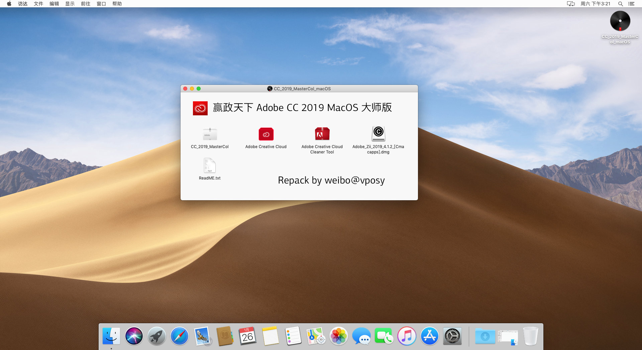Open Safari from the Dock
The height and width of the screenshot is (350, 642).
[179, 336]
